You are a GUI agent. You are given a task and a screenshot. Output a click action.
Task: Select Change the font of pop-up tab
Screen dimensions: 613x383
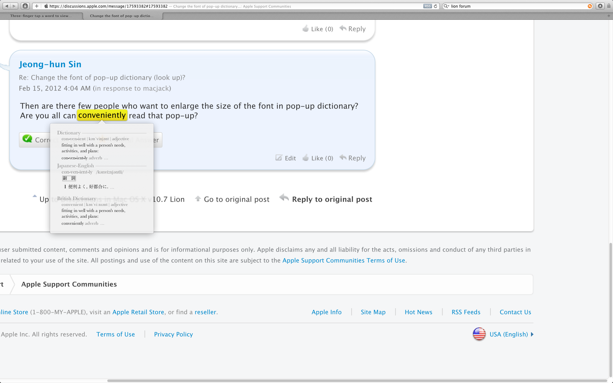point(122,16)
